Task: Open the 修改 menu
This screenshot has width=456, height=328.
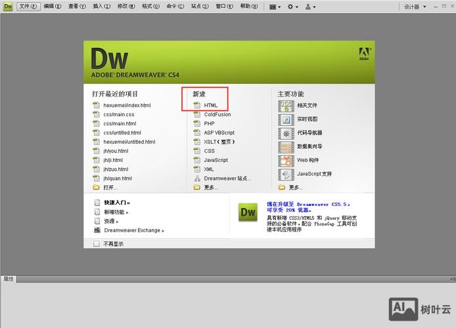Action: (126, 6)
